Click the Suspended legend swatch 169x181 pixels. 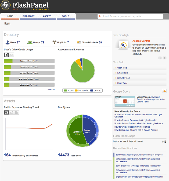click(76, 90)
